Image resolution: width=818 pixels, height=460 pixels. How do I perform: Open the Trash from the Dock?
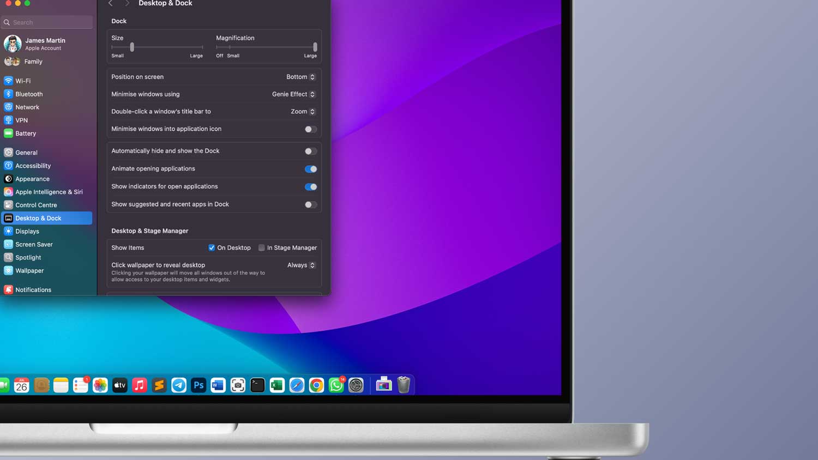(404, 385)
